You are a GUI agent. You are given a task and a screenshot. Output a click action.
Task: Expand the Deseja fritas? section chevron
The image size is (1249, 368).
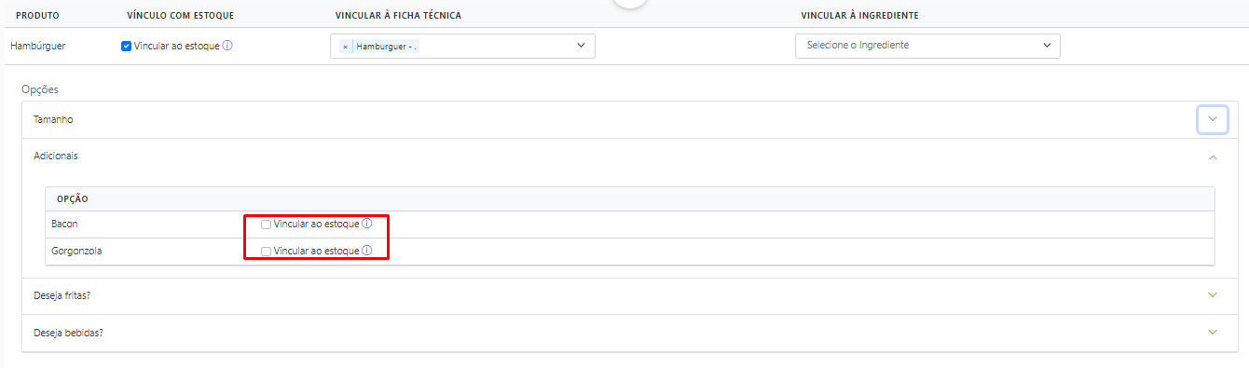pyautogui.click(x=1213, y=295)
